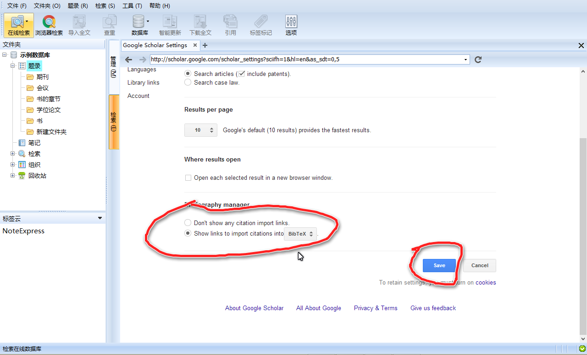Cancel the Scholar settings changes

point(480,265)
